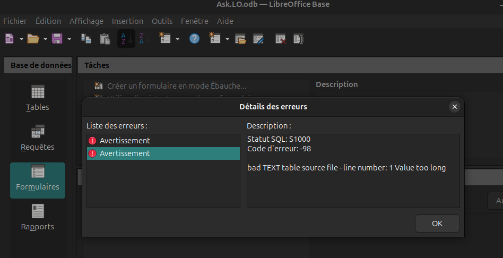Open the Outils menu
The height and width of the screenshot is (258, 503).
(162, 21)
